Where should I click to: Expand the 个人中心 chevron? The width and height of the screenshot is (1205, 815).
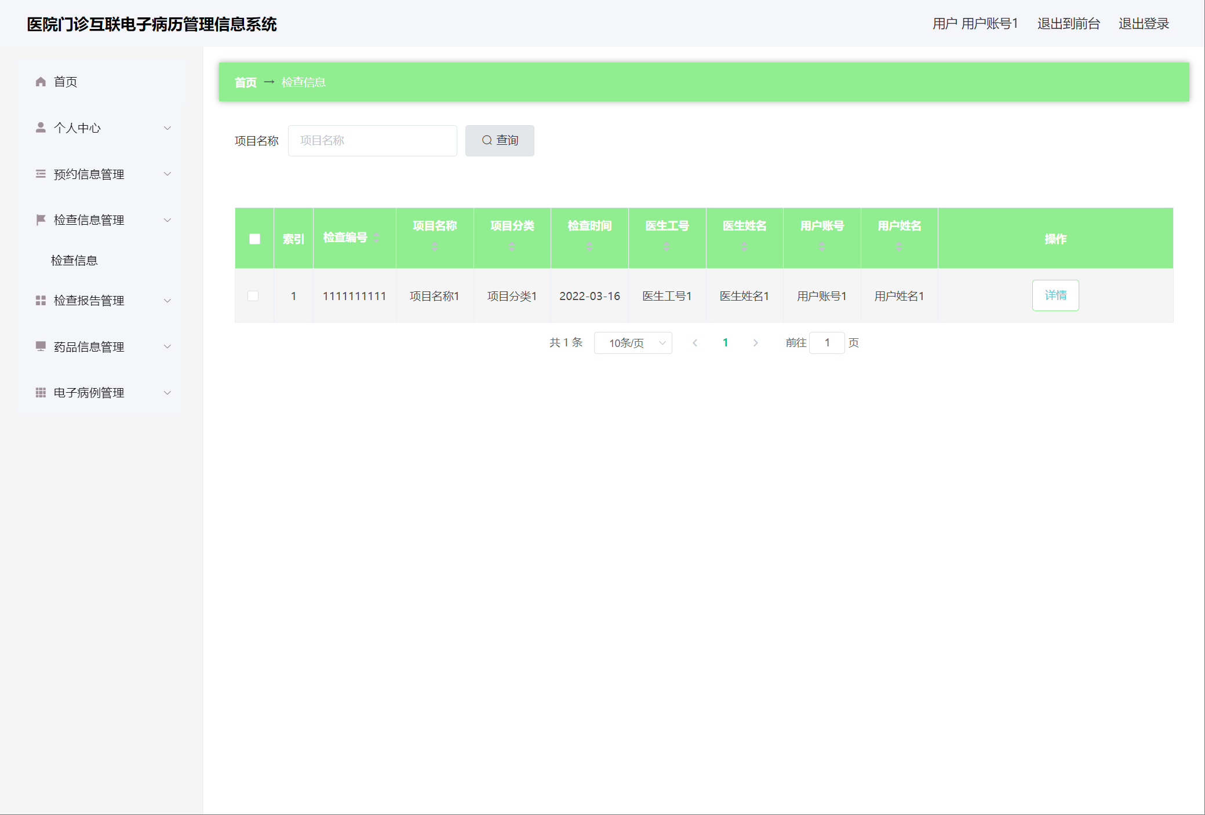[x=168, y=128]
